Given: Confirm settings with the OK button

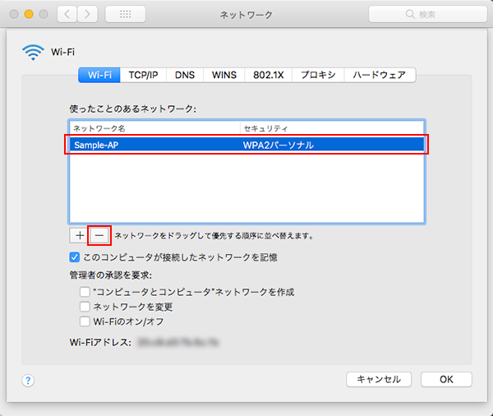Looking at the screenshot, I should [446, 379].
